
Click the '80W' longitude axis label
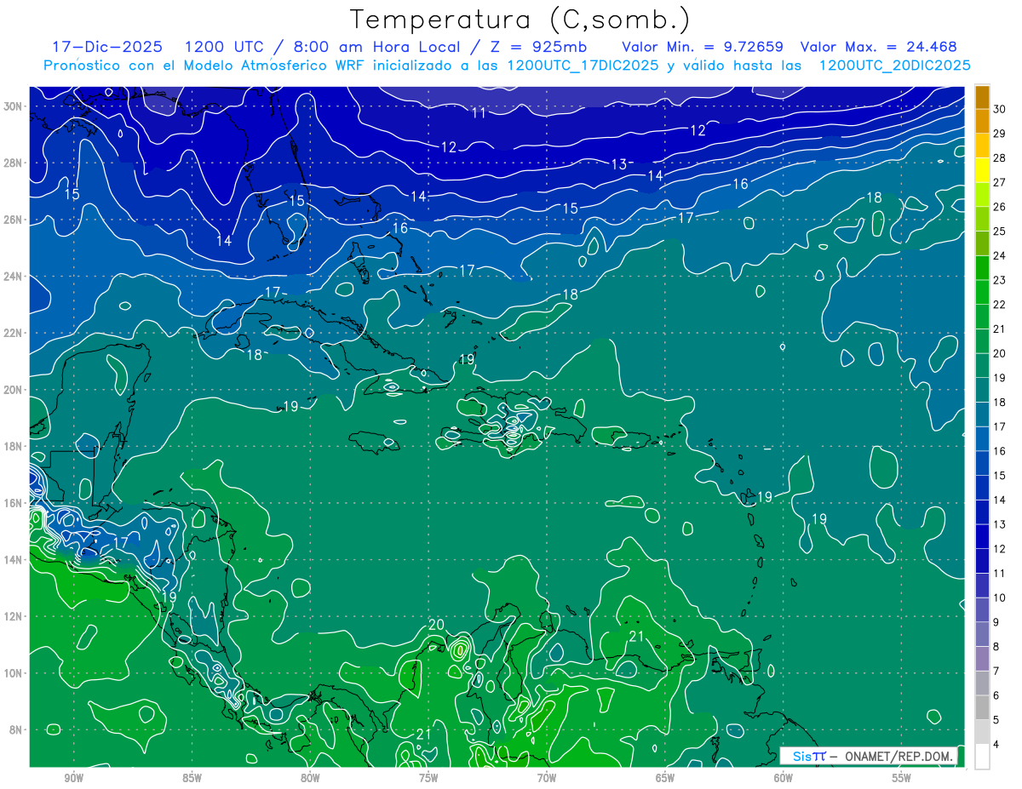click(x=310, y=779)
